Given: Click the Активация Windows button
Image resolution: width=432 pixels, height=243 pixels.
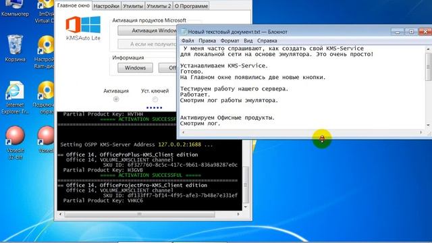Looking at the screenshot, I should pyautogui.click(x=147, y=30).
